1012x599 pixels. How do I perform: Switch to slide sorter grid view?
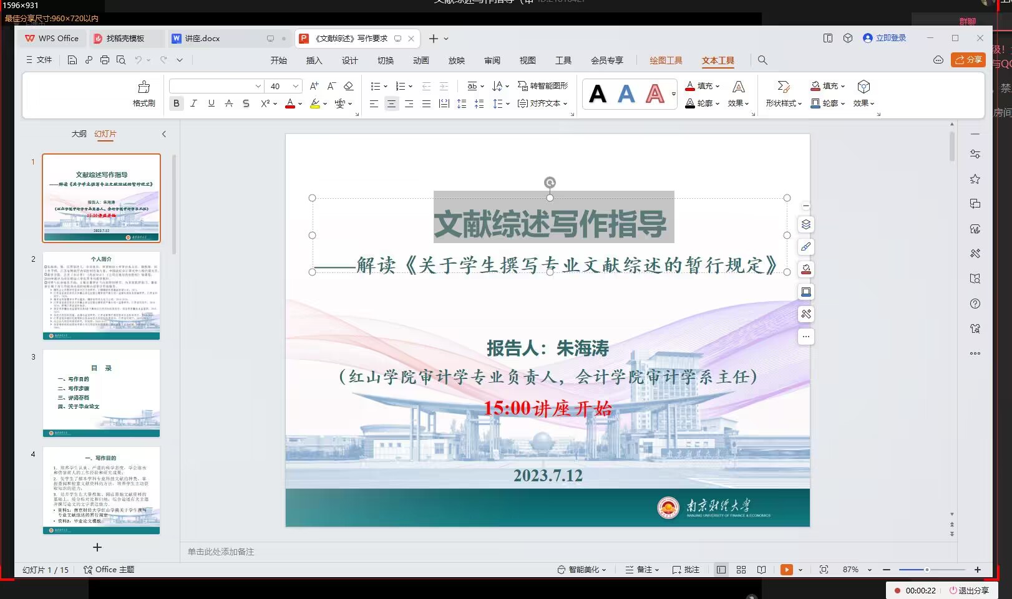pyautogui.click(x=741, y=570)
